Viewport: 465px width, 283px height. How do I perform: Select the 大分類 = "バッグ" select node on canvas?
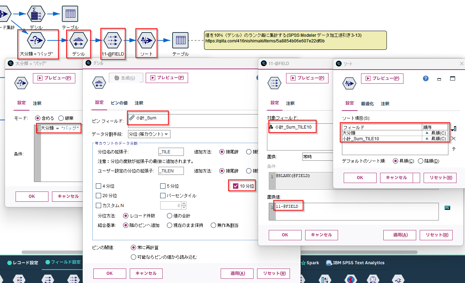pos(36,40)
